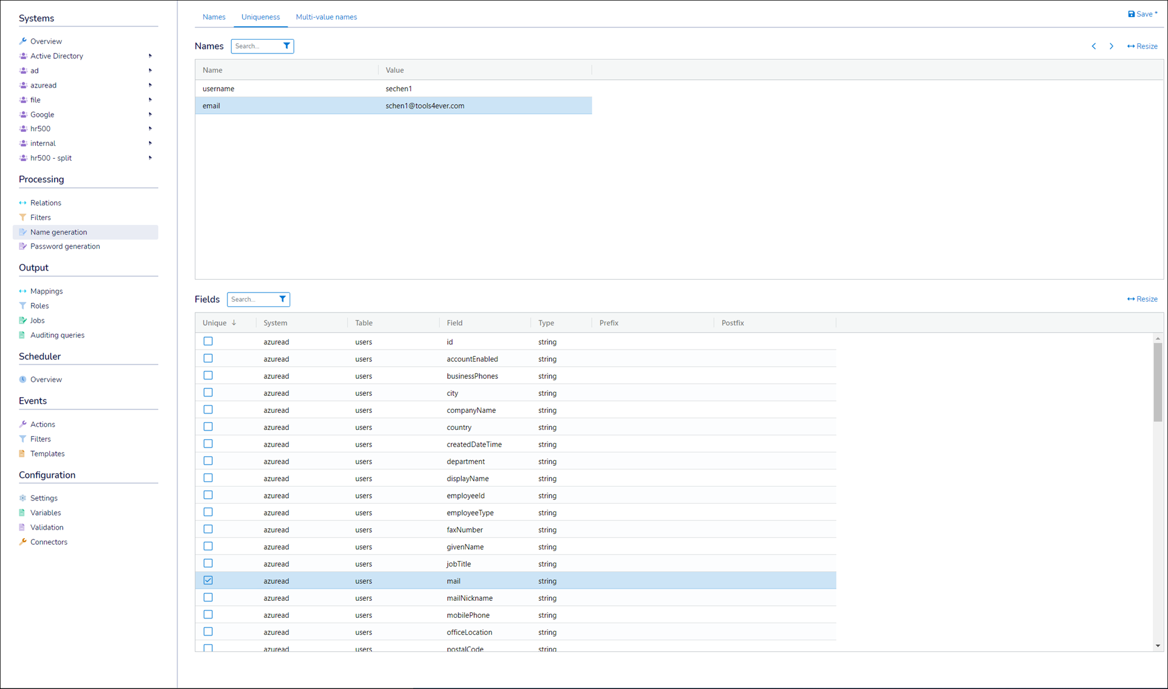Screen dimensions: 1168x689
Task: Open Connectors in Configuration section
Action: click(49, 542)
